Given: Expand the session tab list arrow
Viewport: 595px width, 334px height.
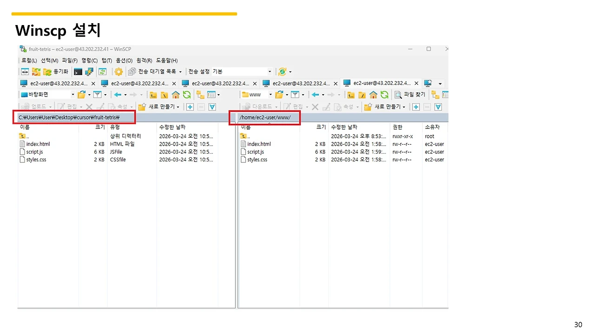Looking at the screenshot, I should tap(440, 84).
